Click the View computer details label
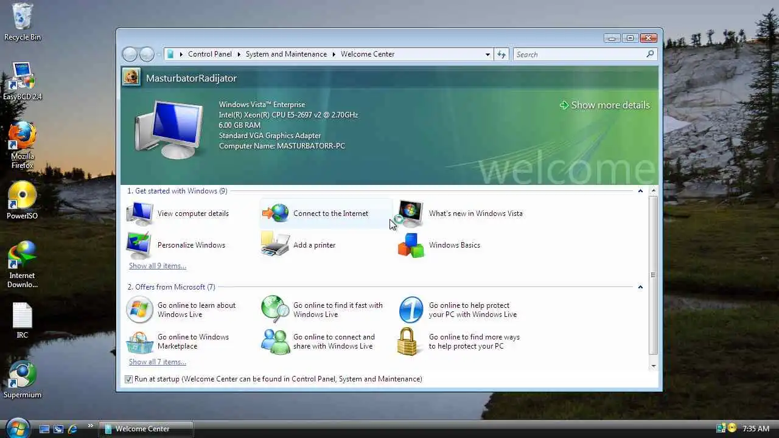 pos(193,214)
